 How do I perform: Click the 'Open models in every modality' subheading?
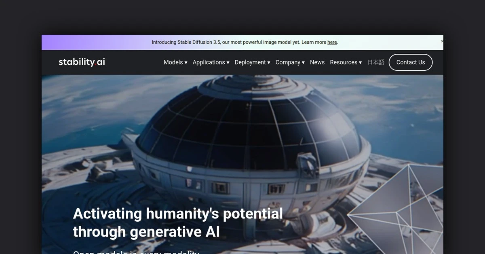click(x=136, y=252)
